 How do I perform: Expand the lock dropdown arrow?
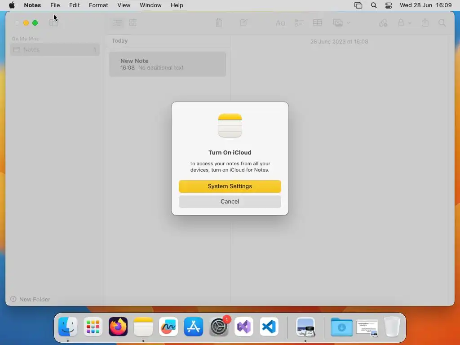(410, 23)
